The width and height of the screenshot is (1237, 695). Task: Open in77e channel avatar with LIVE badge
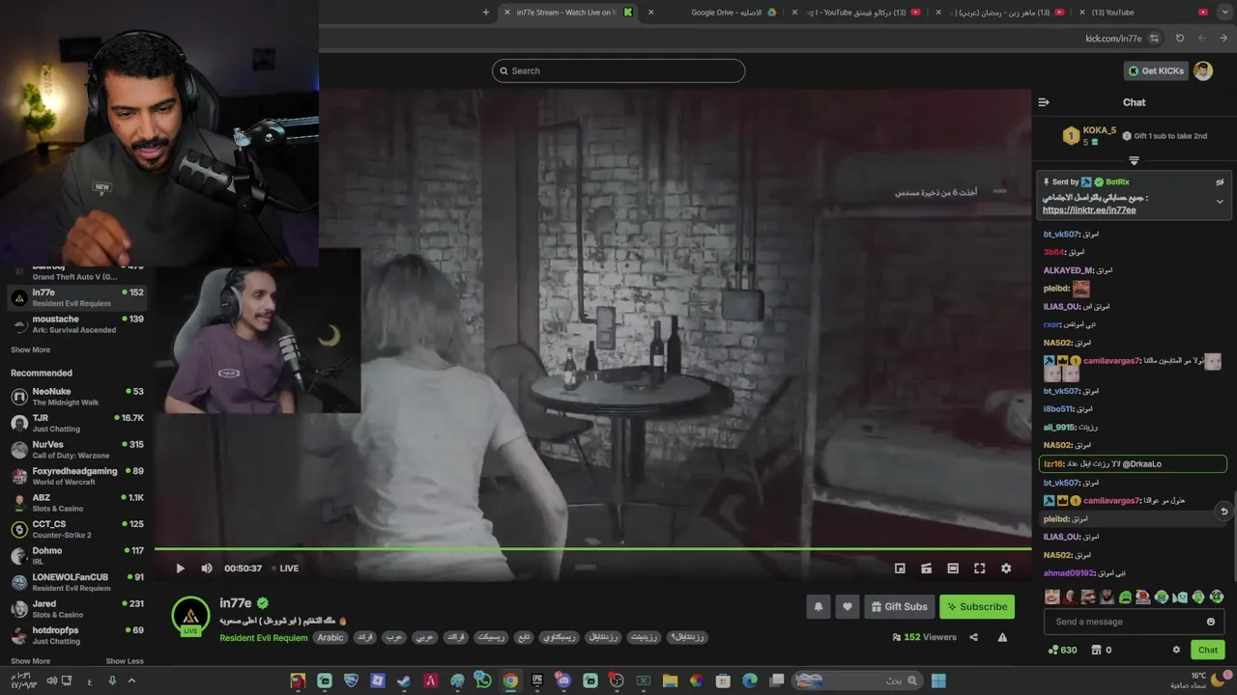[x=190, y=617]
